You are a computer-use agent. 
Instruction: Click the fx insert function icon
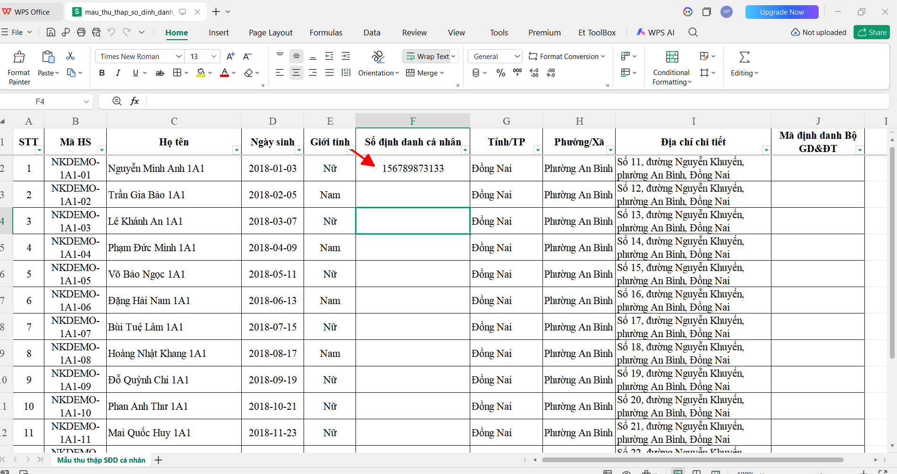click(x=135, y=101)
